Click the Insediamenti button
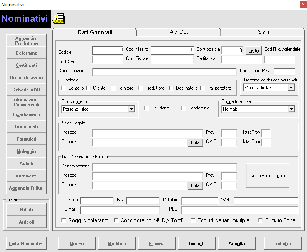Viewport: 307px width, 252px height. coord(27,114)
